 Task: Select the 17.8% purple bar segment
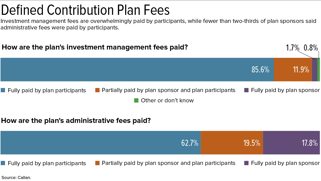[x=291, y=143]
